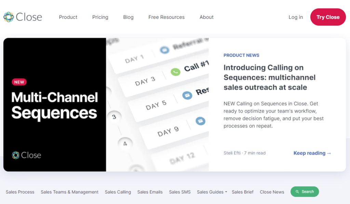Screen dimensions: 350x204
Task: Open the Pricing page
Action: (100, 17)
